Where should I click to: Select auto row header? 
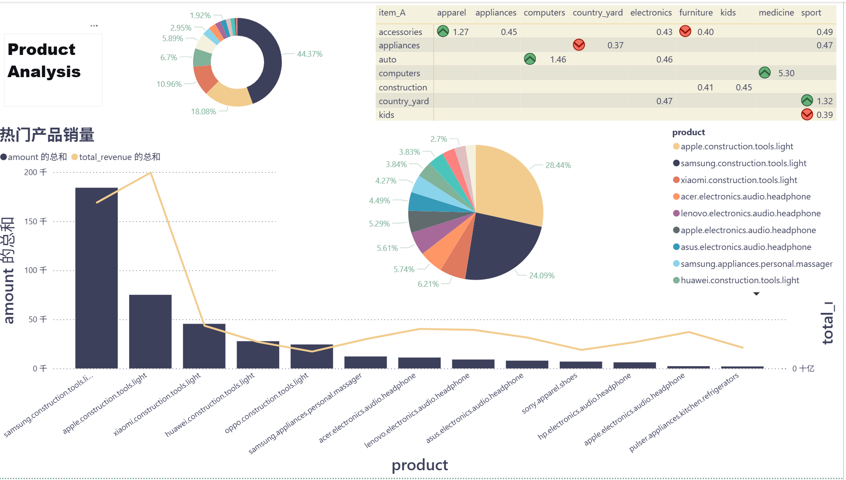pos(387,59)
